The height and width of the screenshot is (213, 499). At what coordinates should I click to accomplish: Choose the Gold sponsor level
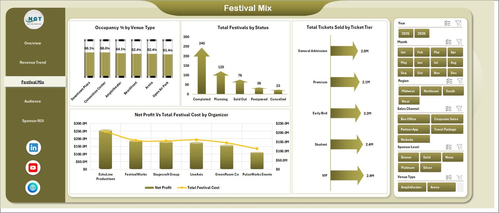[430, 157]
